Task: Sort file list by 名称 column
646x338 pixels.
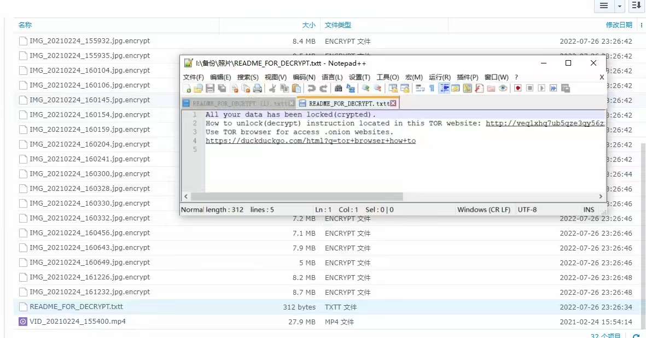Action: coord(25,25)
